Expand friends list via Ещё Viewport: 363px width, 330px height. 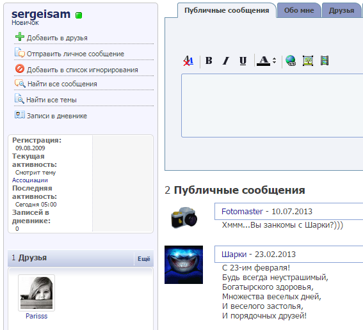pos(144,259)
